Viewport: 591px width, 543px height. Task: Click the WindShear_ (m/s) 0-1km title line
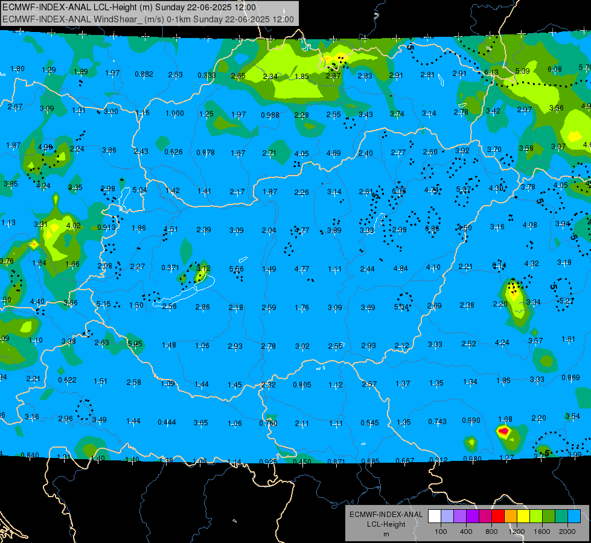point(148,19)
